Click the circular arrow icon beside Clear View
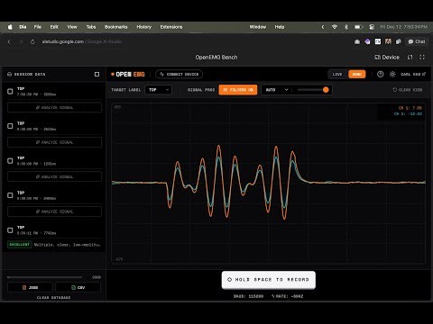Screen dimensions: 433x324 [395, 90]
